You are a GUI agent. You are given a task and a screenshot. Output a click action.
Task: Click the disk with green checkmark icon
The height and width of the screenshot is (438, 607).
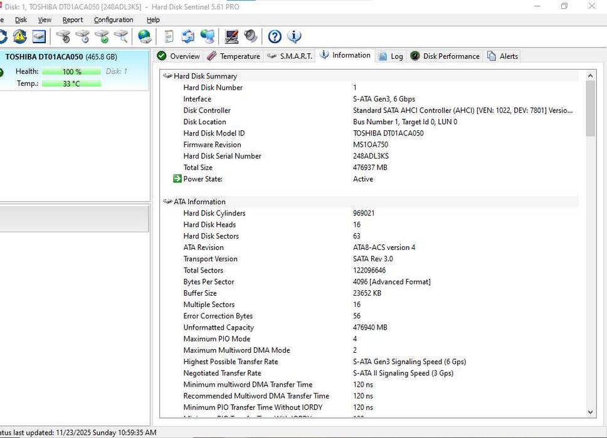(x=102, y=36)
